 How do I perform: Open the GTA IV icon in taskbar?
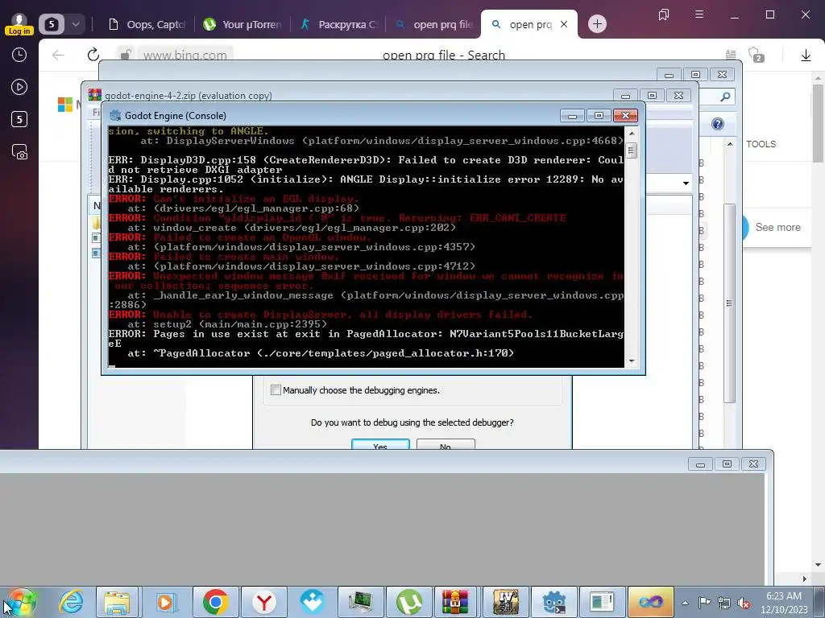click(x=505, y=602)
